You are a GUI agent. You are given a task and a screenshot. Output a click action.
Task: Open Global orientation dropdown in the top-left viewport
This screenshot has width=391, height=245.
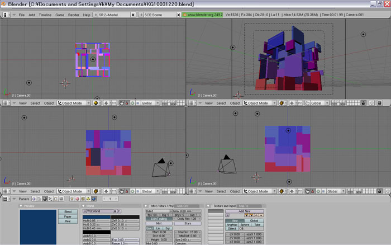click(150, 103)
